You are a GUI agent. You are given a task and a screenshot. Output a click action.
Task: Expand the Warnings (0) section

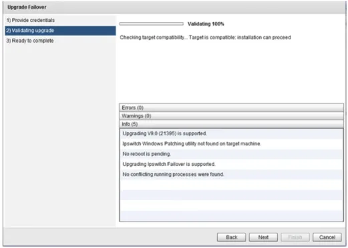tap(231, 116)
